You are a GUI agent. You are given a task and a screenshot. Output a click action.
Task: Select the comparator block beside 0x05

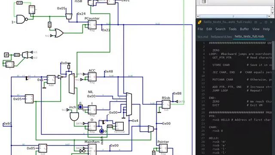pos(29,99)
